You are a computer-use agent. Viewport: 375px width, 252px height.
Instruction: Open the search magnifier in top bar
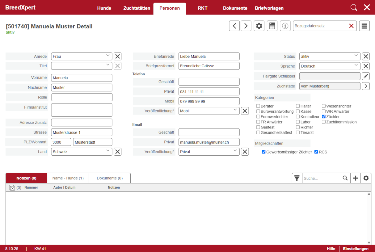point(354,7)
